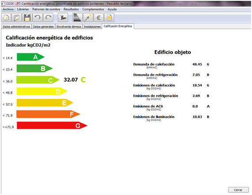The width and height of the screenshot is (252, 195).
Task: Click the red G rating bar
Action: (52, 125)
